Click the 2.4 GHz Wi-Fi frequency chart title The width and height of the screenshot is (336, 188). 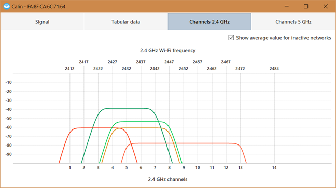168,51
